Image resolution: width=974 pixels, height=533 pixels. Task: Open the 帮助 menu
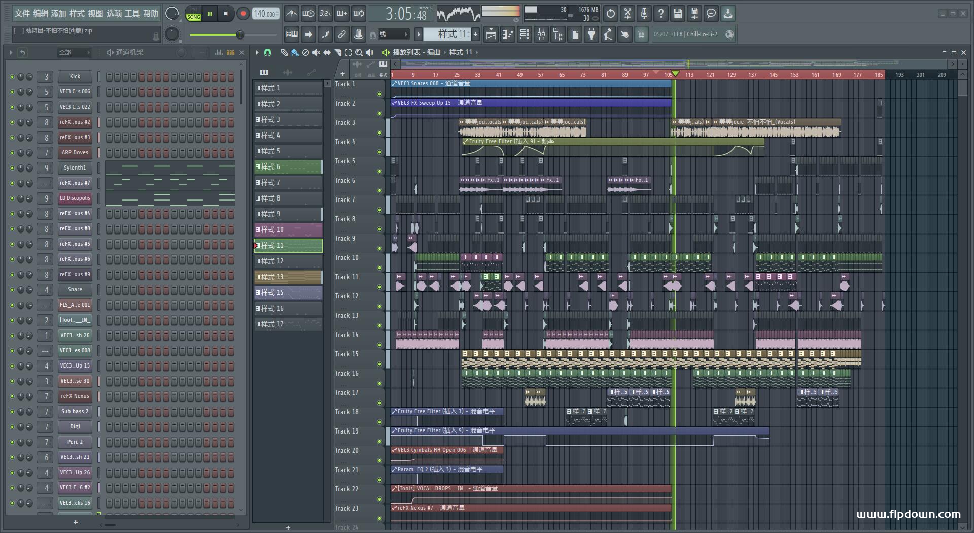tap(151, 14)
